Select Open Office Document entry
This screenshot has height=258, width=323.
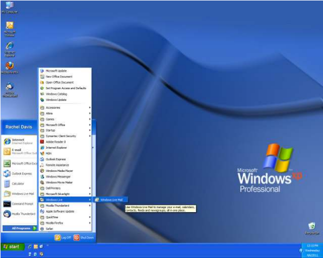[65, 82]
